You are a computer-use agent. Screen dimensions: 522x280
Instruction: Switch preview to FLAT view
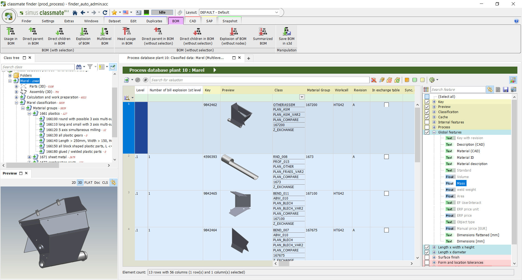88,183
